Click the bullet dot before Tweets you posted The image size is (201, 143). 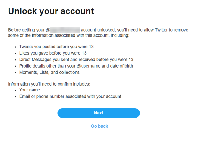tap(15, 47)
